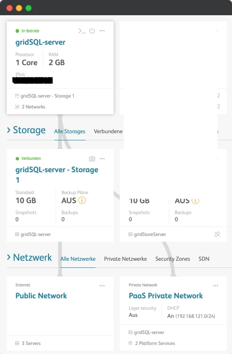
Task: Click snapshot camera icon on Storage 1
Action: (x=92, y=159)
